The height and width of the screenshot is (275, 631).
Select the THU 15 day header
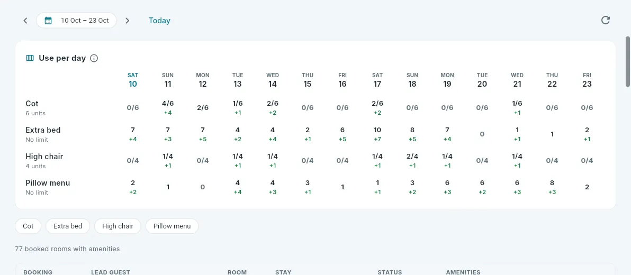pyautogui.click(x=308, y=80)
